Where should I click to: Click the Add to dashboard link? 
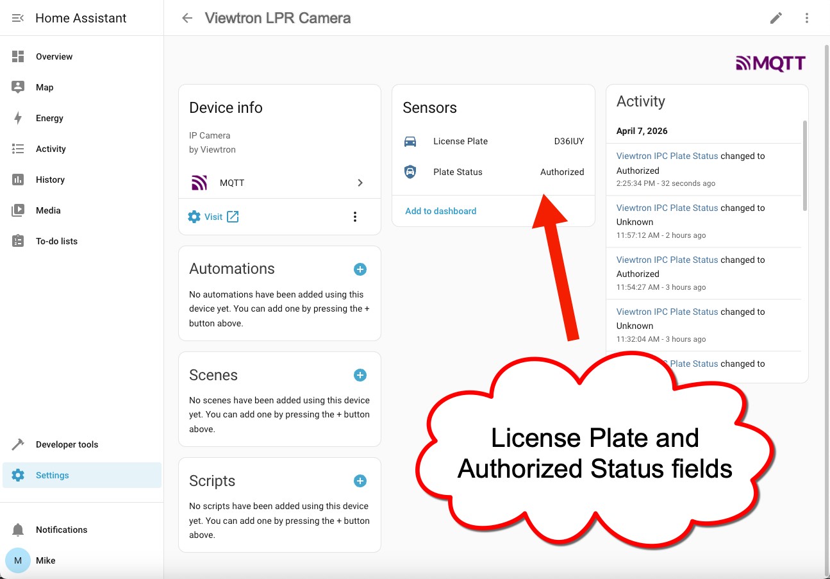440,211
